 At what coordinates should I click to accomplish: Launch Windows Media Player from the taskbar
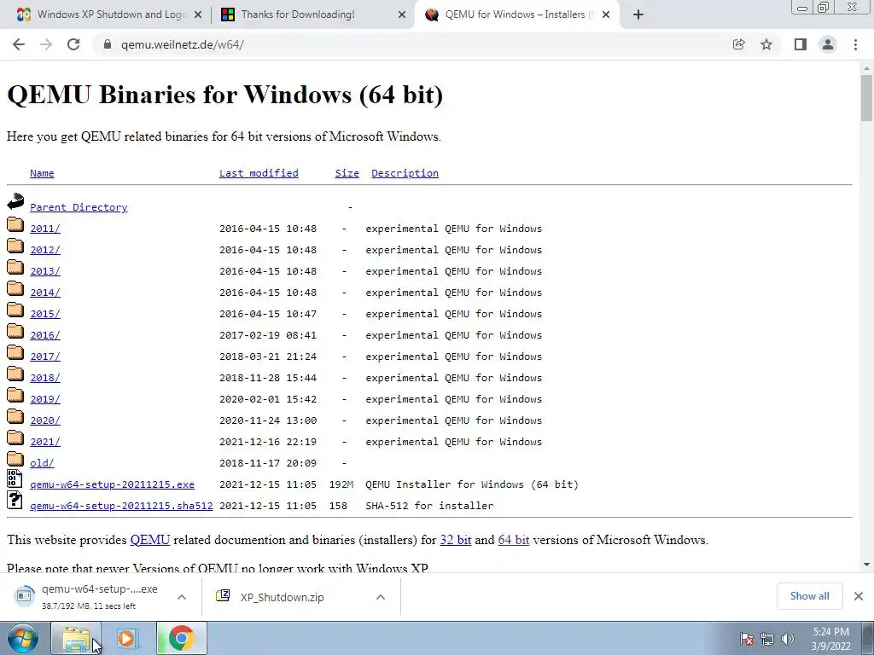126,638
